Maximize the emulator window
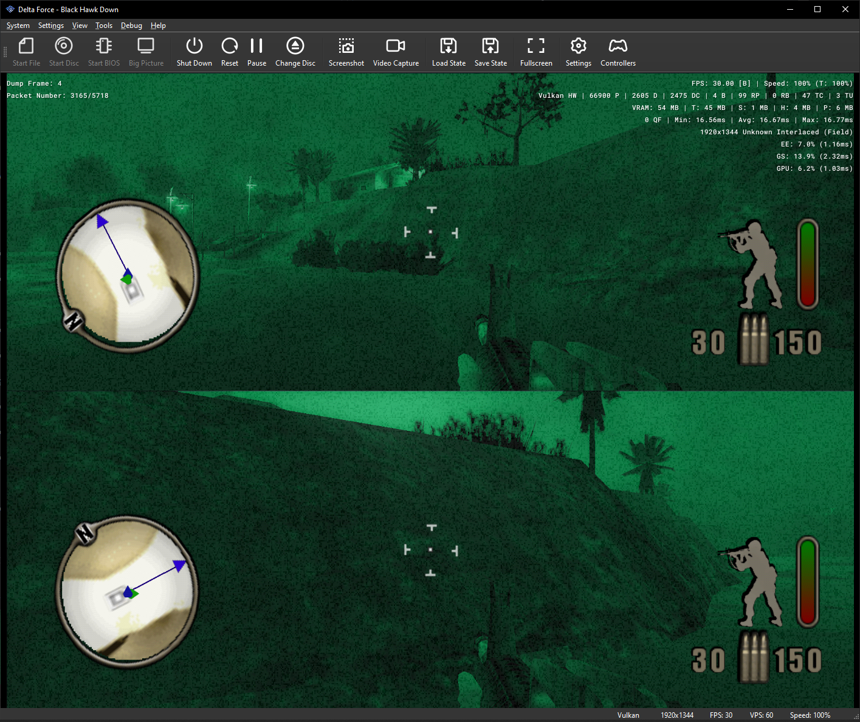 pos(817,9)
